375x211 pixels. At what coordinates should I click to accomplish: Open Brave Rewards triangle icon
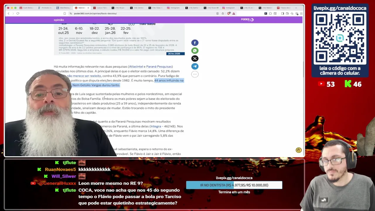[233, 13]
